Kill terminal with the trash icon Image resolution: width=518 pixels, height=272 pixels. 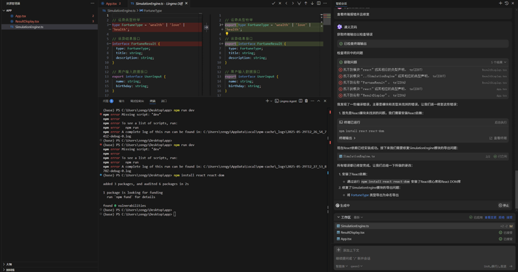306,101
